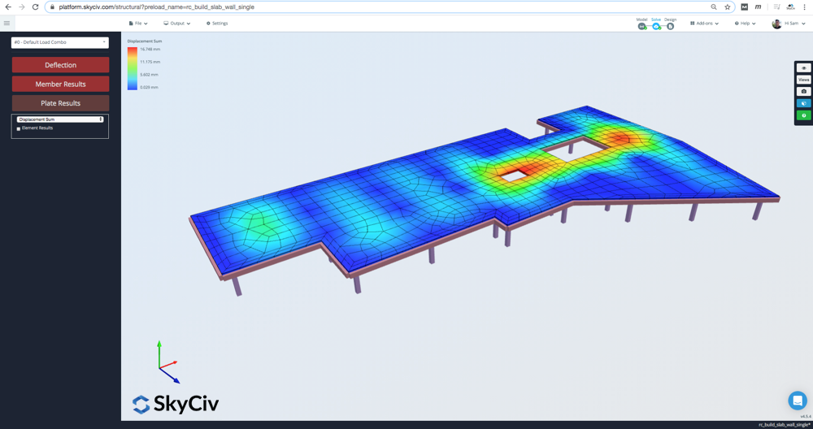Click the Model stage icon
The height and width of the screenshot is (429, 813).
point(641,26)
